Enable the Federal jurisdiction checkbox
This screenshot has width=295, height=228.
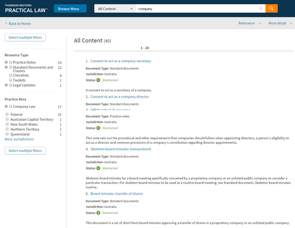pos(7,115)
